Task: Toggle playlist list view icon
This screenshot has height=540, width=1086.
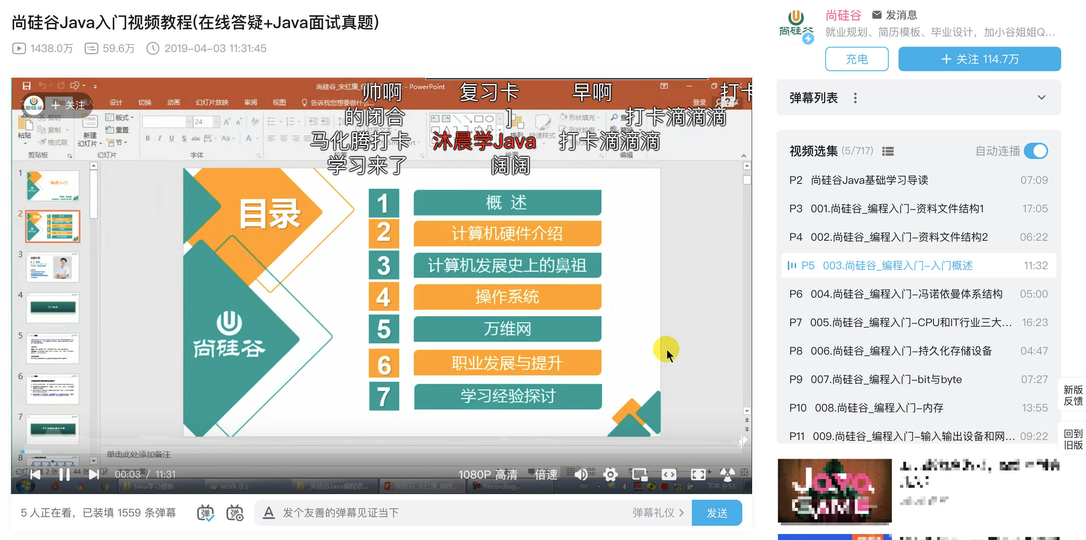Action: tap(888, 151)
